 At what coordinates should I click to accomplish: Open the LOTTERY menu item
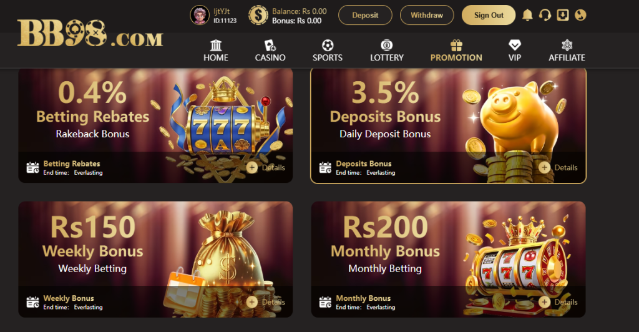tap(387, 51)
